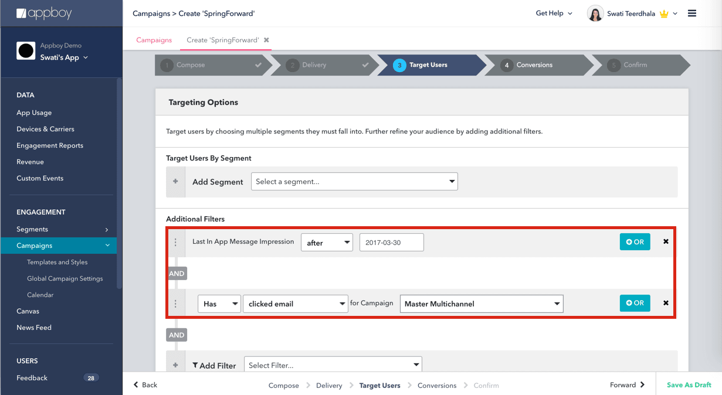Click the date field showing 2017-03-30
Image resolution: width=722 pixels, height=395 pixels.
[391, 243]
